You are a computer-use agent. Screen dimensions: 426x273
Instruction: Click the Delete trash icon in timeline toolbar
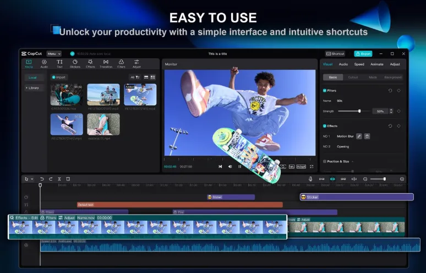(x=68, y=179)
